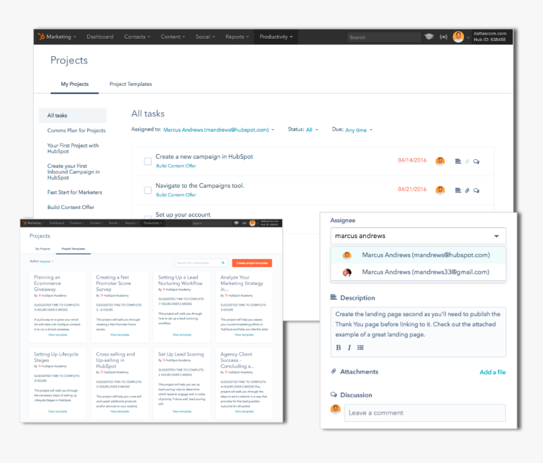543x463 pixels.
Task: Switch to the Project Templates tab
Action: tap(131, 84)
